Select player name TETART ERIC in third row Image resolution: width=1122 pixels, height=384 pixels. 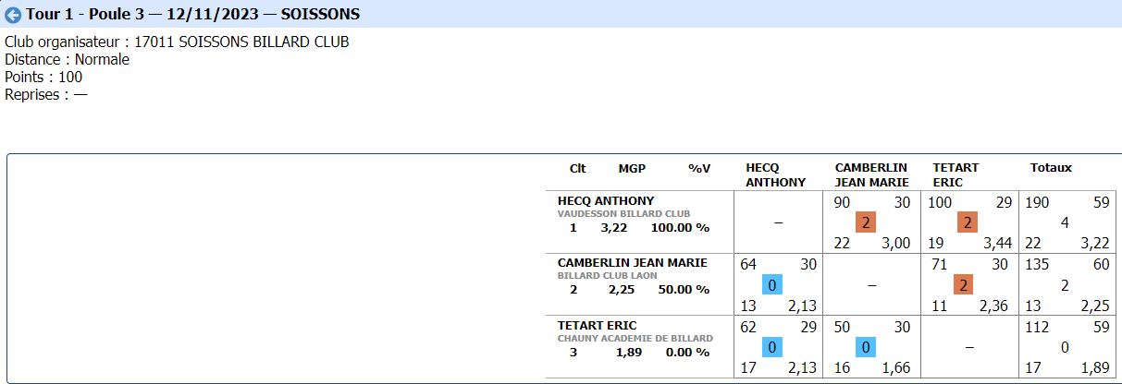[x=598, y=325]
